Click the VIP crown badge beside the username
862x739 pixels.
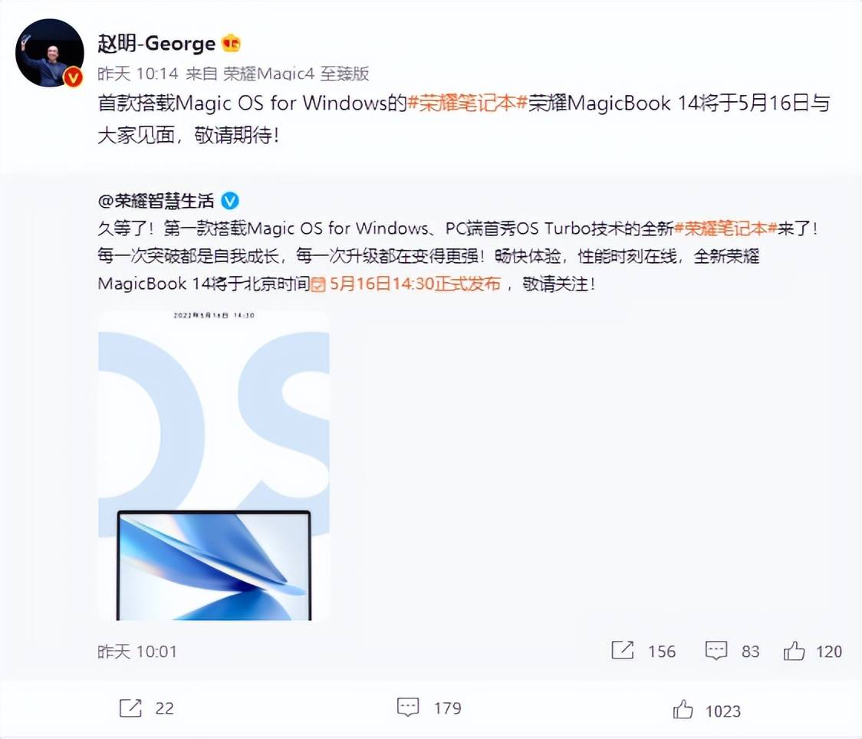(x=231, y=43)
